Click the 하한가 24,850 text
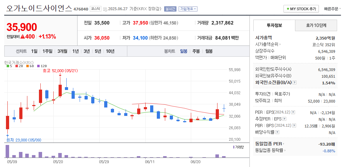This screenshot has width=348, height=167. pos(163,38)
